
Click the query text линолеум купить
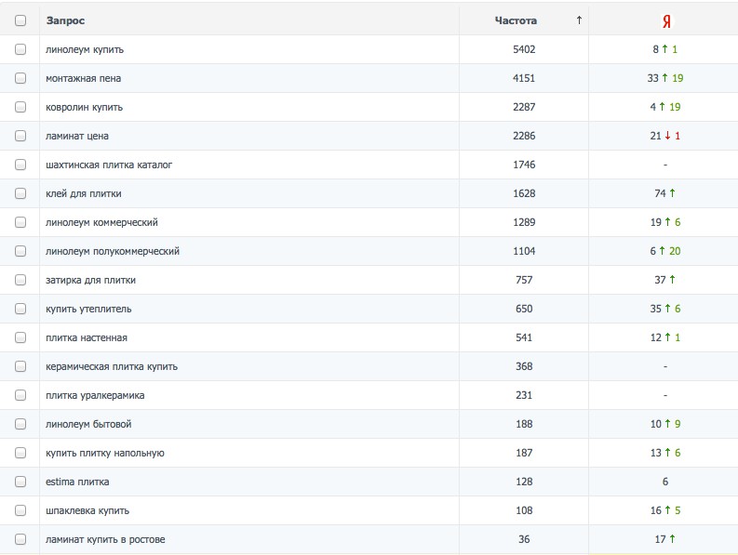pyautogui.click(x=85, y=50)
